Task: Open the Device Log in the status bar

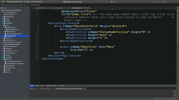Action: [x=158, y=99]
